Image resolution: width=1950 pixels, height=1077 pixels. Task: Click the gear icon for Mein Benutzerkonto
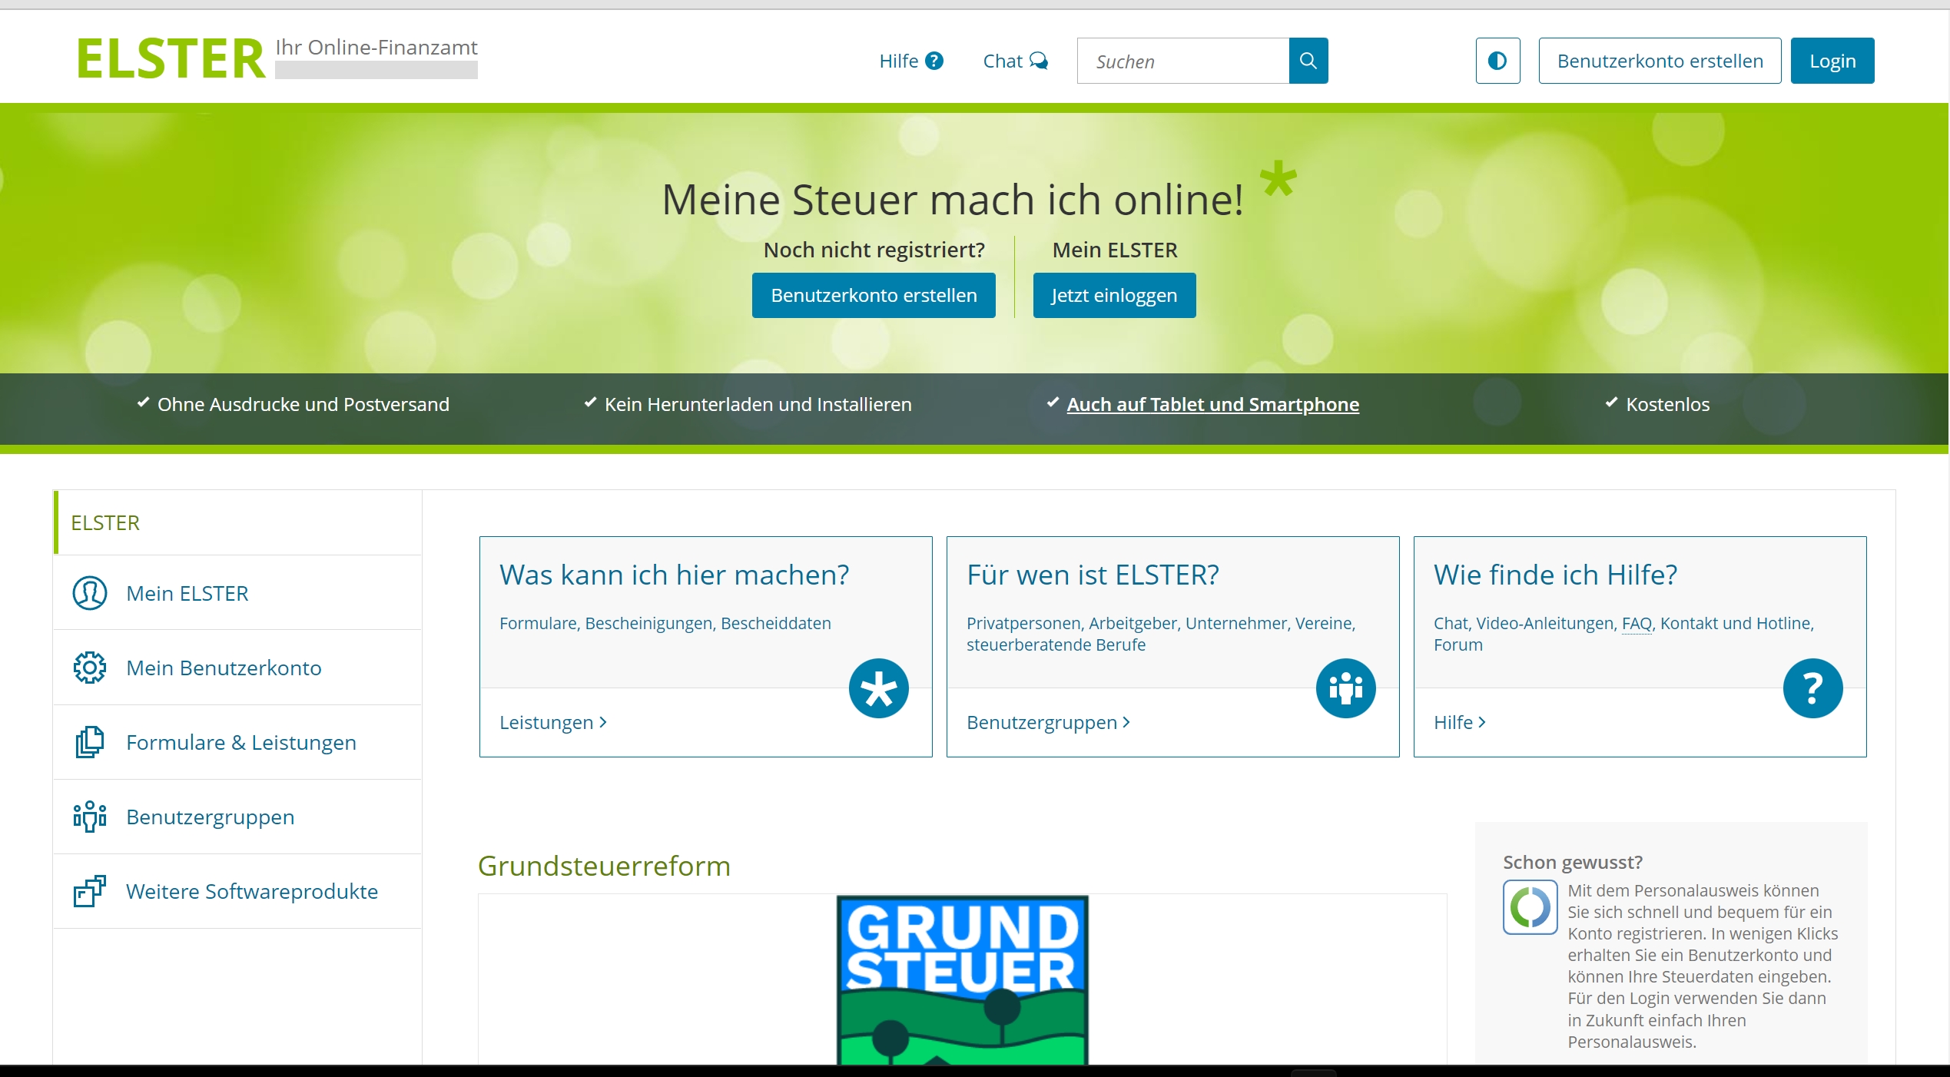pyautogui.click(x=90, y=668)
